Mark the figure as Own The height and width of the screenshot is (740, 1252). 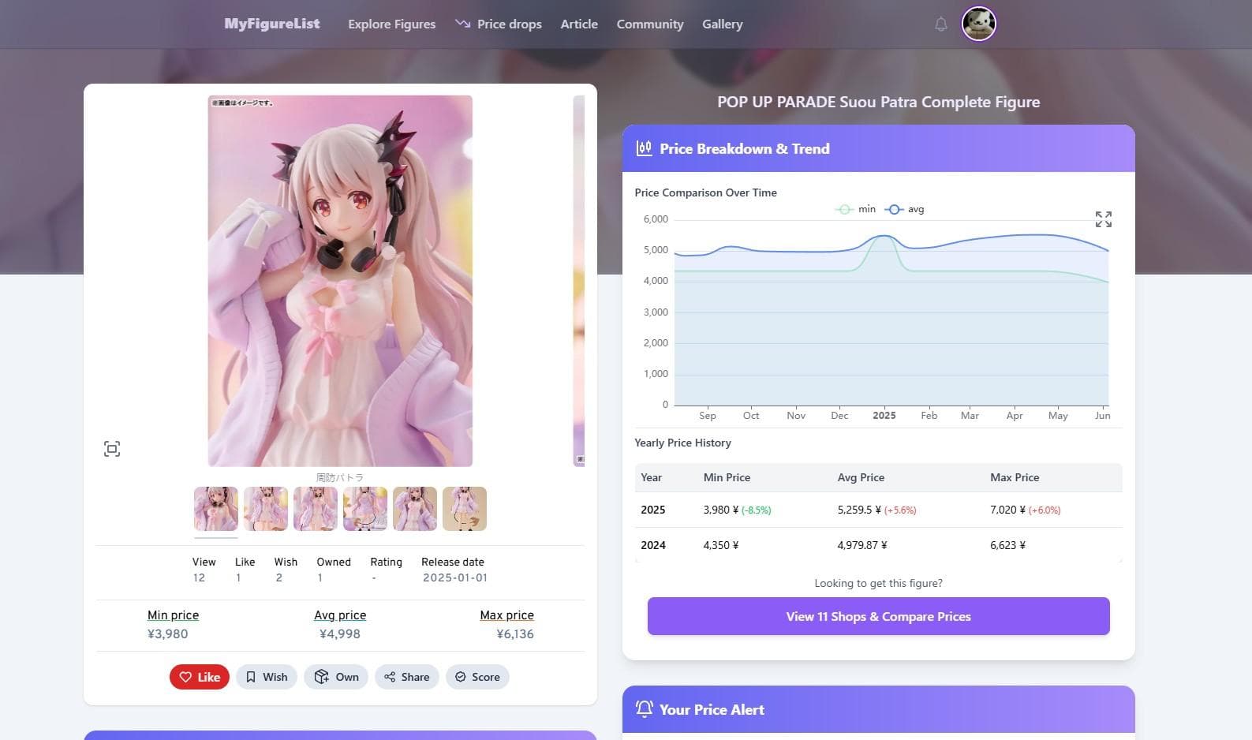point(336,677)
